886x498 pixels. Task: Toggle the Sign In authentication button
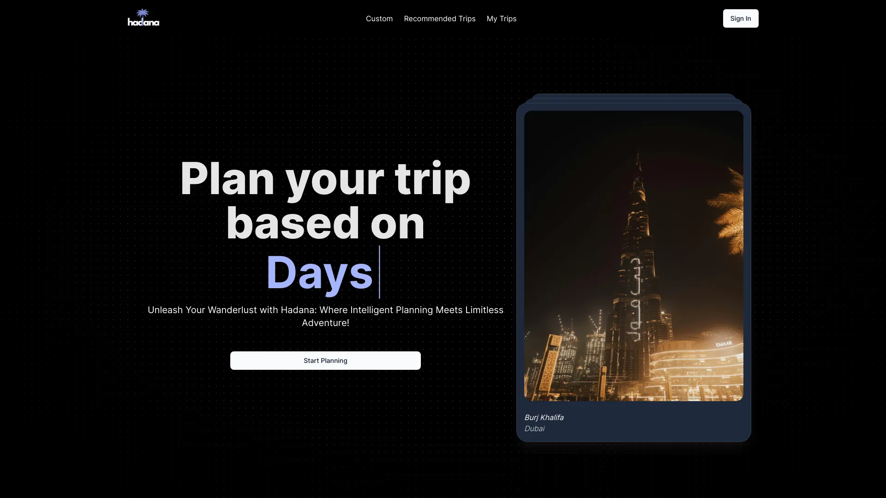(741, 18)
